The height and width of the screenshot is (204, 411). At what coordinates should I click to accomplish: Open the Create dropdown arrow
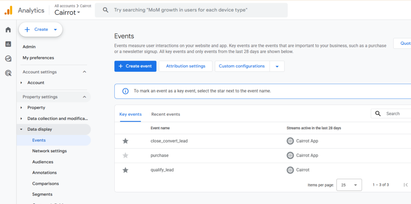[55, 30]
